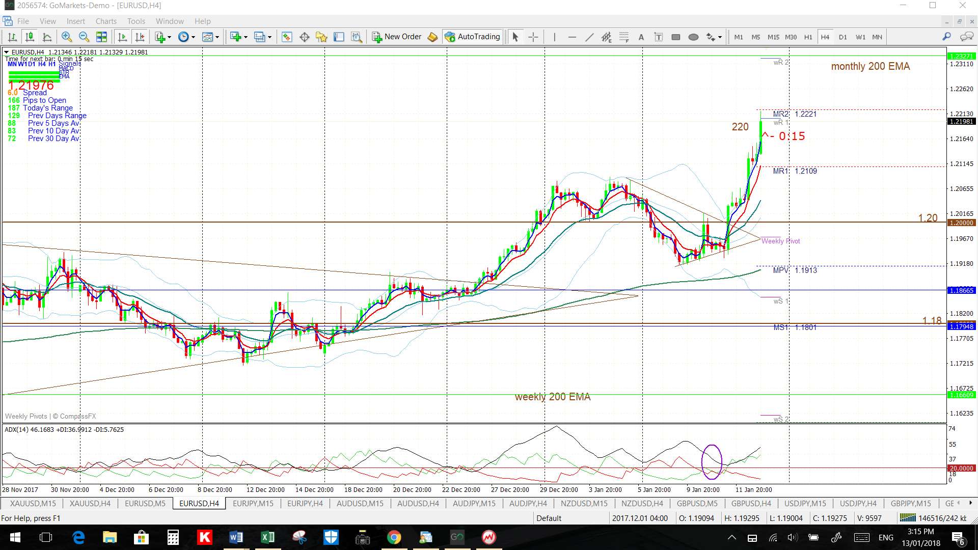Draw a rectangle shape

click(x=676, y=37)
